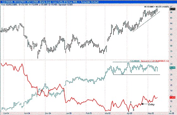The height and width of the screenshot is (115, 177).
Task: Click the Apr-05 date axis label
Action: (130, 113)
